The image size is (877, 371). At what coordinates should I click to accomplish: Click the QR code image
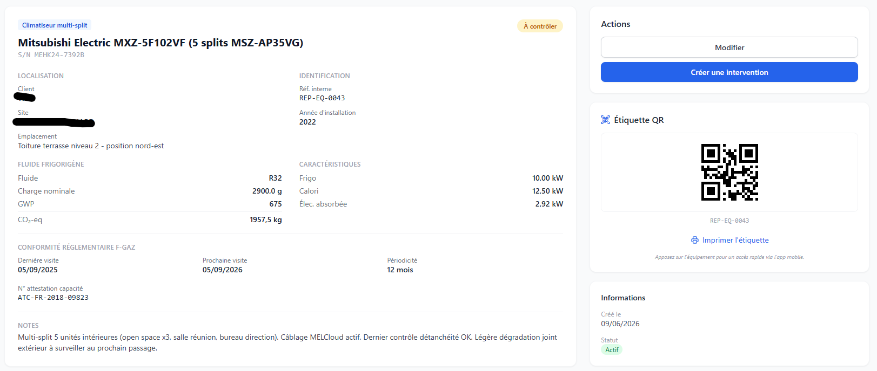[x=729, y=172]
